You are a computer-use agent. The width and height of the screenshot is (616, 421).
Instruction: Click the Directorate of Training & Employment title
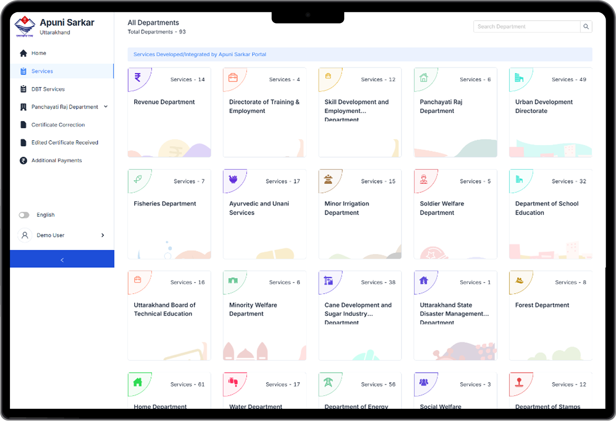[264, 106]
